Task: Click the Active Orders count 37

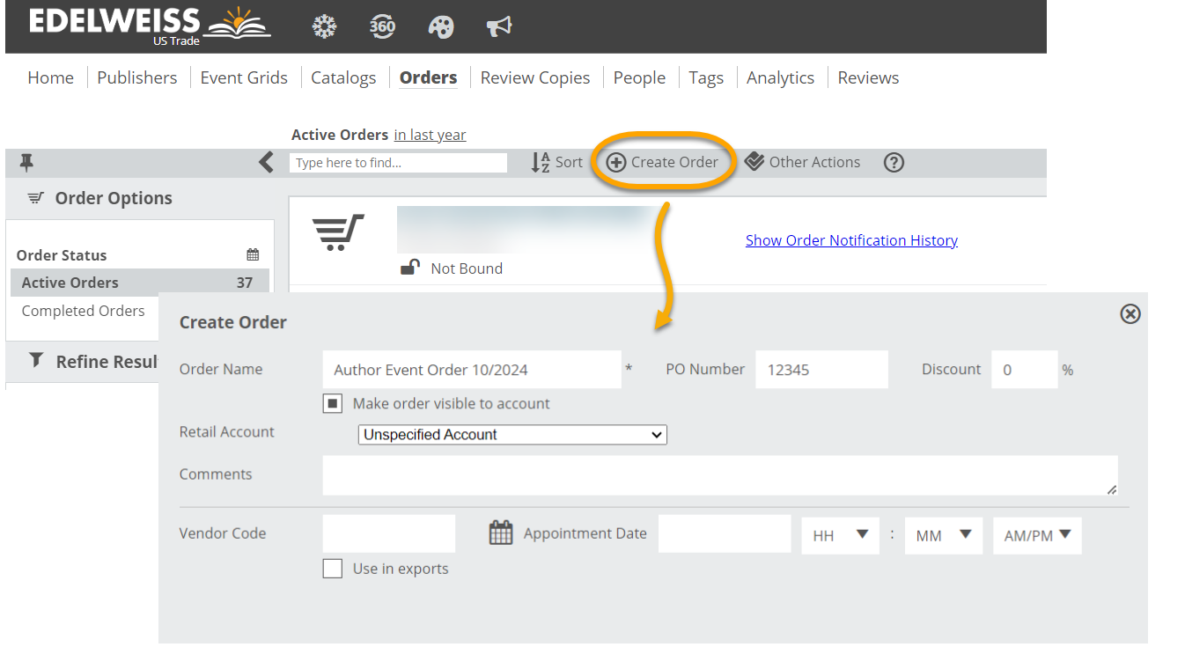Action: coord(244,283)
